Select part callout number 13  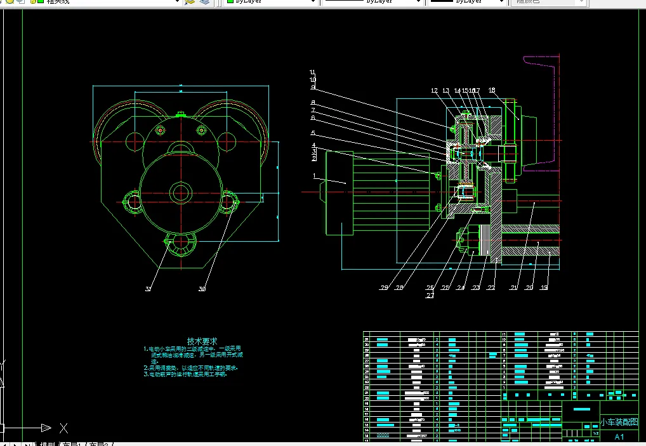[x=445, y=90]
